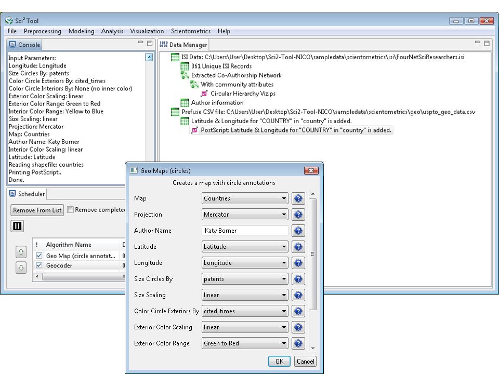Click the dialog scrollbar up arrow

pyautogui.click(x=313, y=194)
